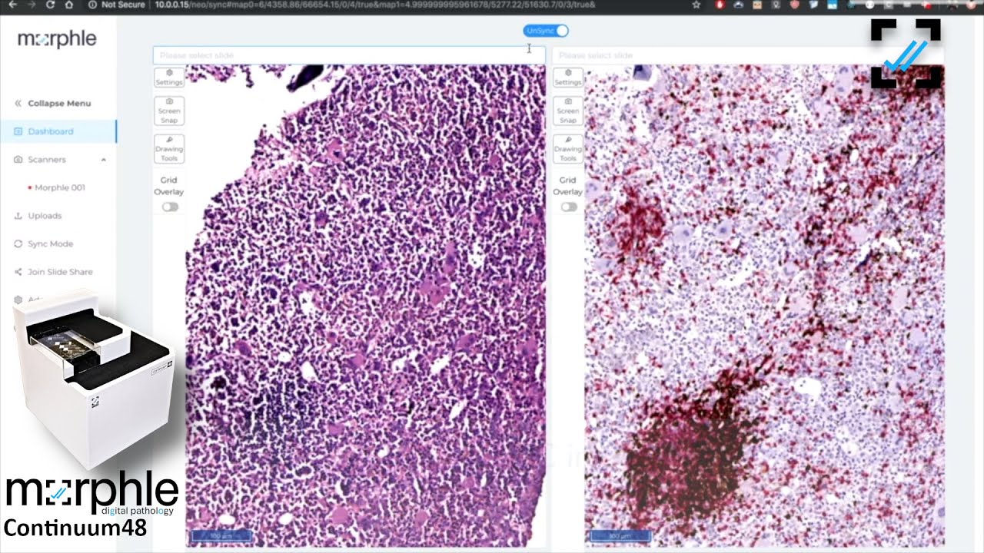Bookmark this page with the star icon
Image resolution: width=984 pixels, height=553 pixels.
696,5
